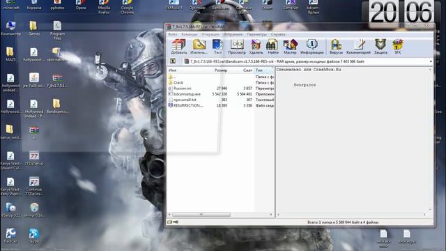Open minecraft desktop shortcut
Image resolution: width=446 pixels, height=251 pixels.
pos(11,5)
